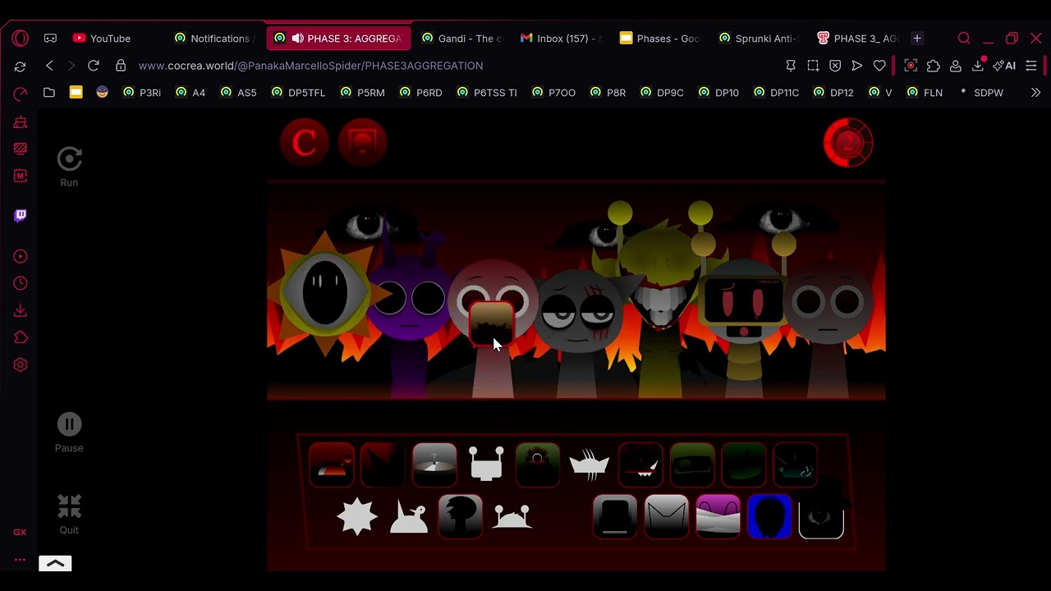The height and width of the screenshot is (591, 1051).
Task: Pin the page with the pushpin icon
Action: click(x=791, y=66)
